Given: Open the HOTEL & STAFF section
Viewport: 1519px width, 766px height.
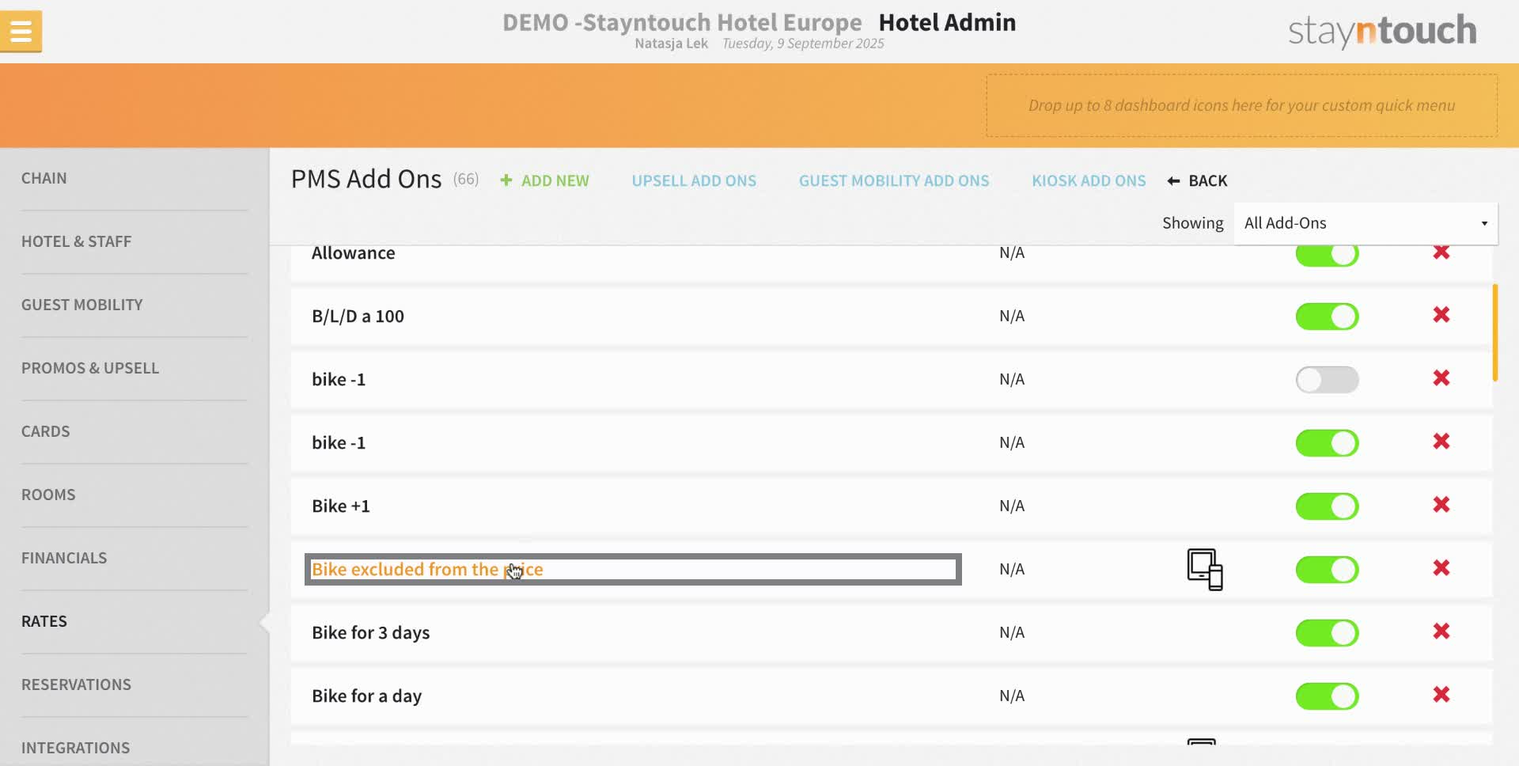Looking at the screenshot, I should [x=77, y=241].
